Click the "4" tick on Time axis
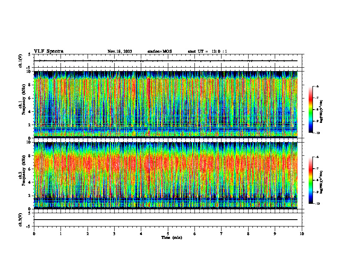The height and width of the screenshot is (262, 340). (x=141, y=234)
